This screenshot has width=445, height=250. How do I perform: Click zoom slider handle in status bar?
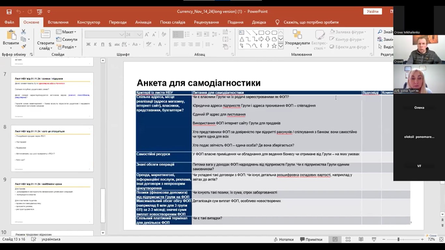(398, 239)
